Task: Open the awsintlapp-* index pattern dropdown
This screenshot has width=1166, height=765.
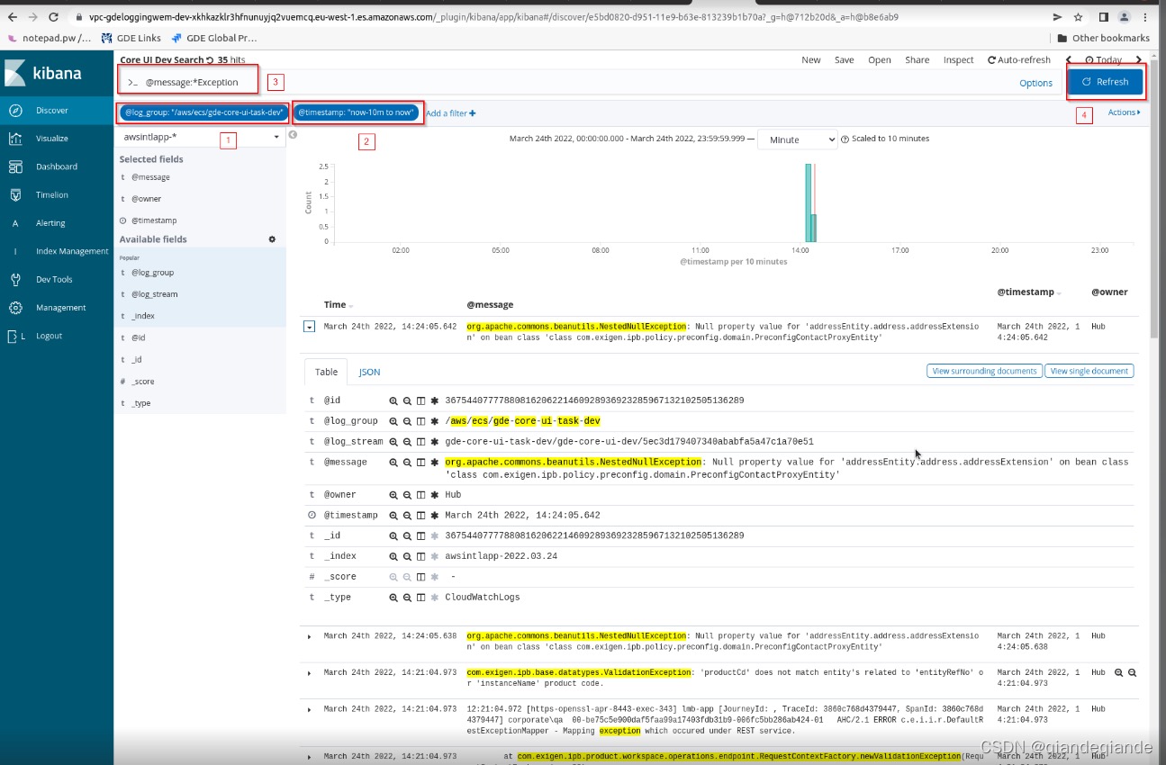Action: (202, 137)
